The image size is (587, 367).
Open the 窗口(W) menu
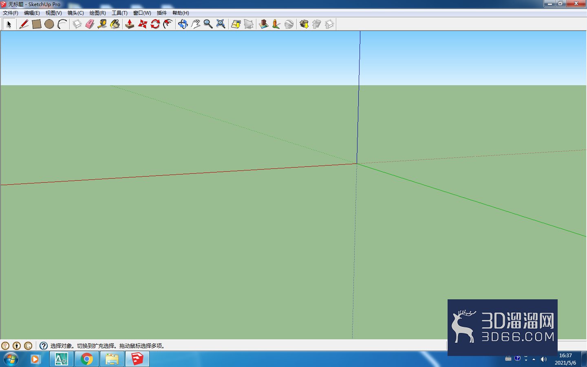pyautogui.click(x=142, y=13)
